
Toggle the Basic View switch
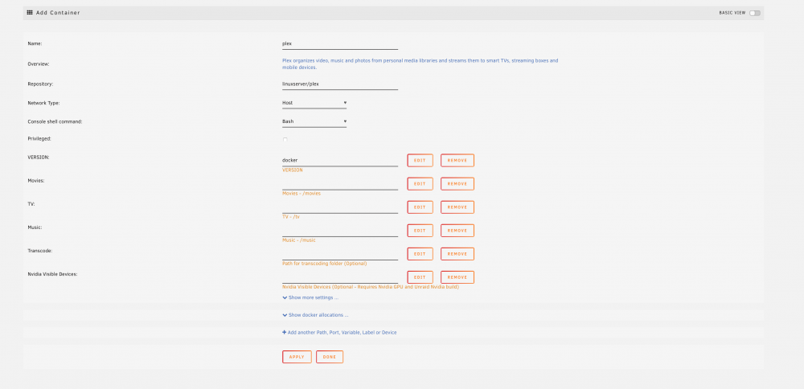[x=755, y=13]
